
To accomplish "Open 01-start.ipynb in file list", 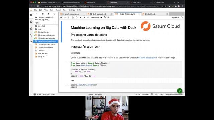I will (45, 32).
